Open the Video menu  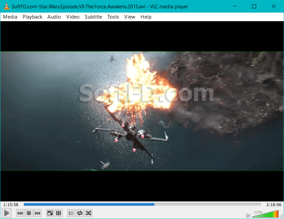[x=73, y=17]
